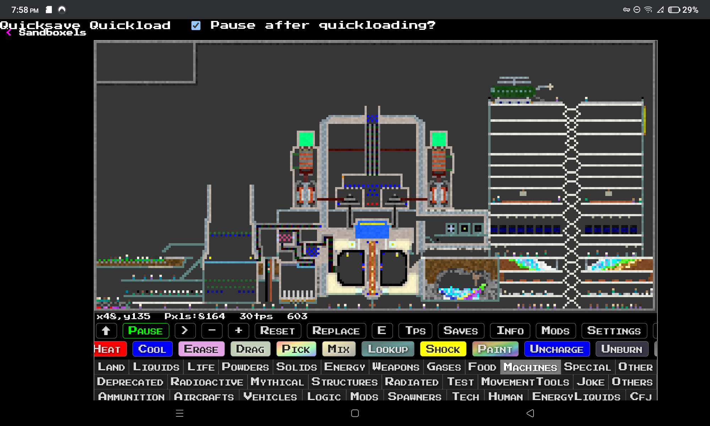Click the Quicksave link
This screenshot has height=426, width=710.
click(40, 25)
